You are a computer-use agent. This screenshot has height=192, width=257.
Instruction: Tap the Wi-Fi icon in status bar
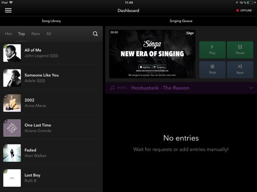11,3
